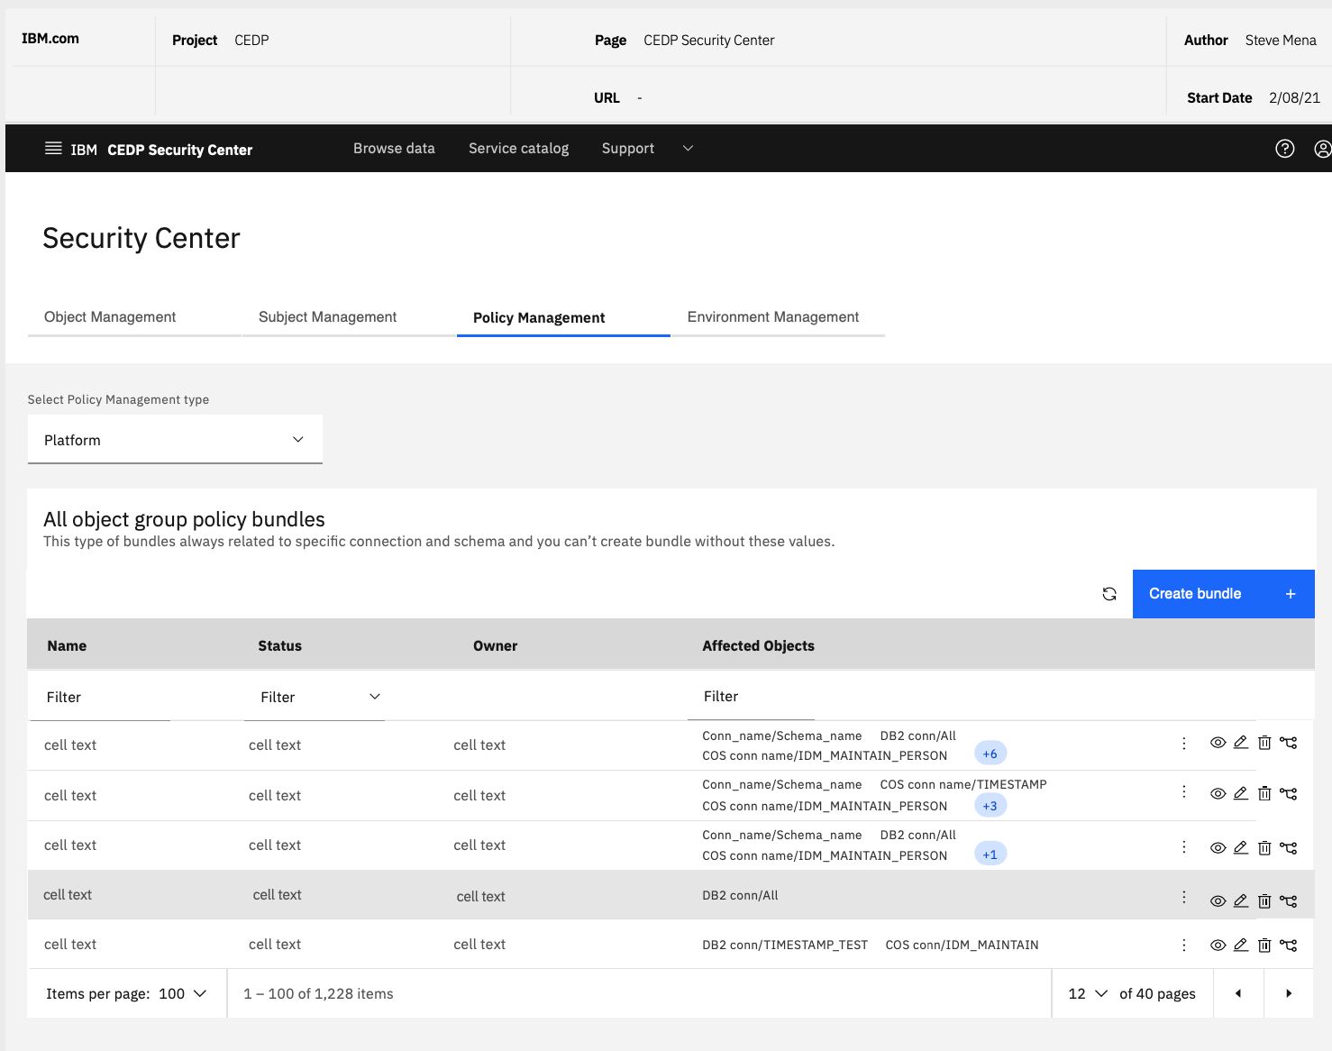Viewport: 1332px width, 1051px height.
Task: Expand the +6 affected objects badge
Action: click(990, 754)
